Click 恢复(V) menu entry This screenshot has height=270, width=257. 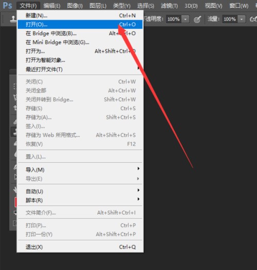click(80, 144)
